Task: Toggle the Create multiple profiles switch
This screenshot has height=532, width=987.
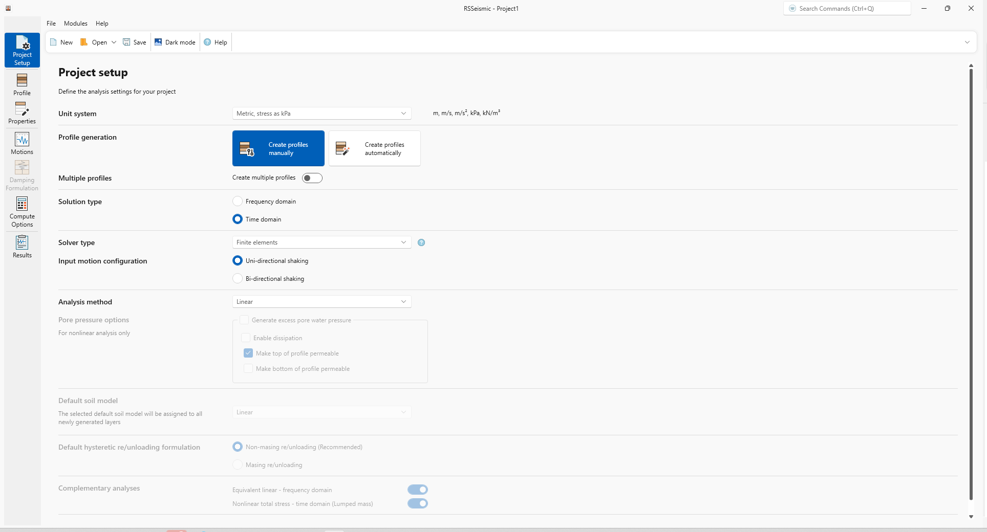Action: pyautogui.click(x=312, y=178)
